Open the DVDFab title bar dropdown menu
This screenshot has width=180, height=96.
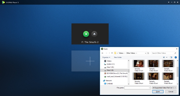(169, 2)
